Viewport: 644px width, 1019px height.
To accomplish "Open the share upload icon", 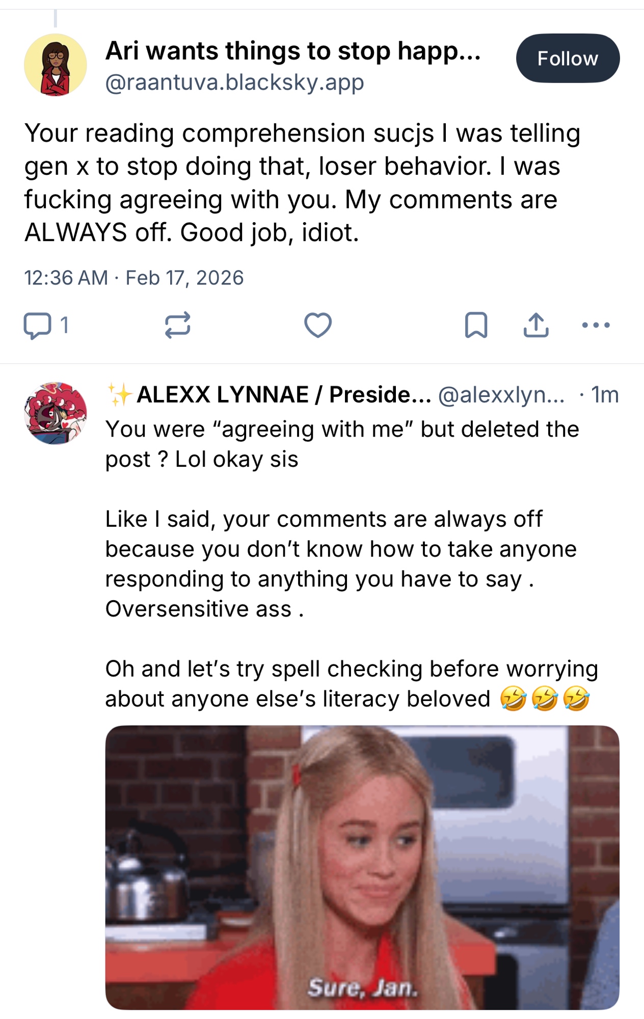I will click(536, 325).
